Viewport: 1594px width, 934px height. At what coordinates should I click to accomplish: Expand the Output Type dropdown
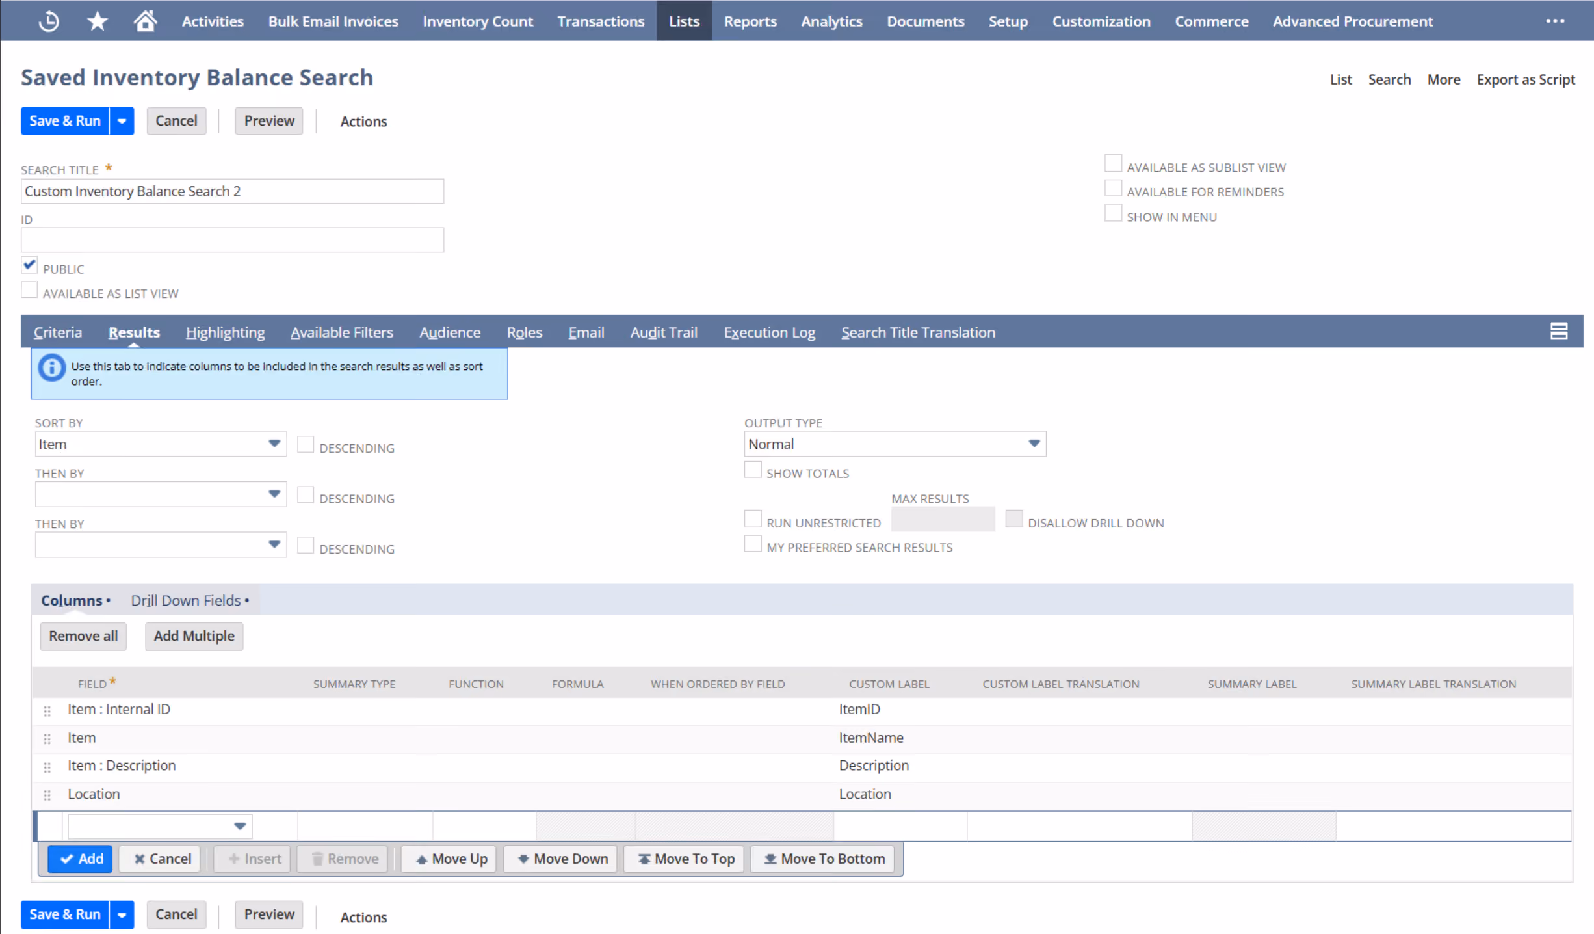coord(895,444)
